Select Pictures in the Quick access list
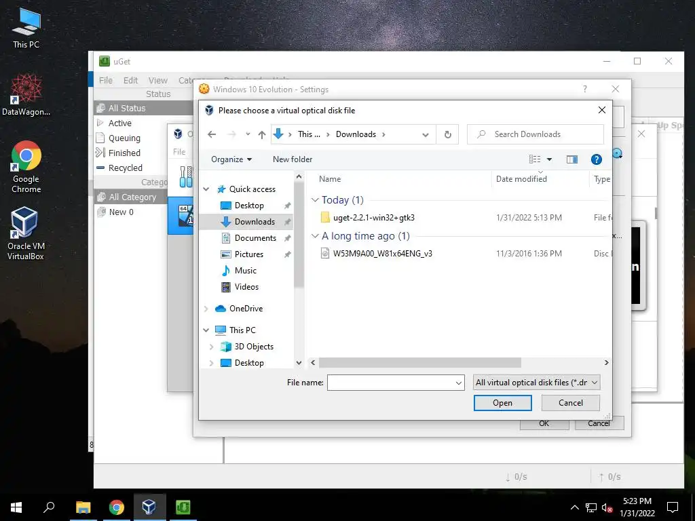Viewport: 695px width, 521px height. point(248,254)
